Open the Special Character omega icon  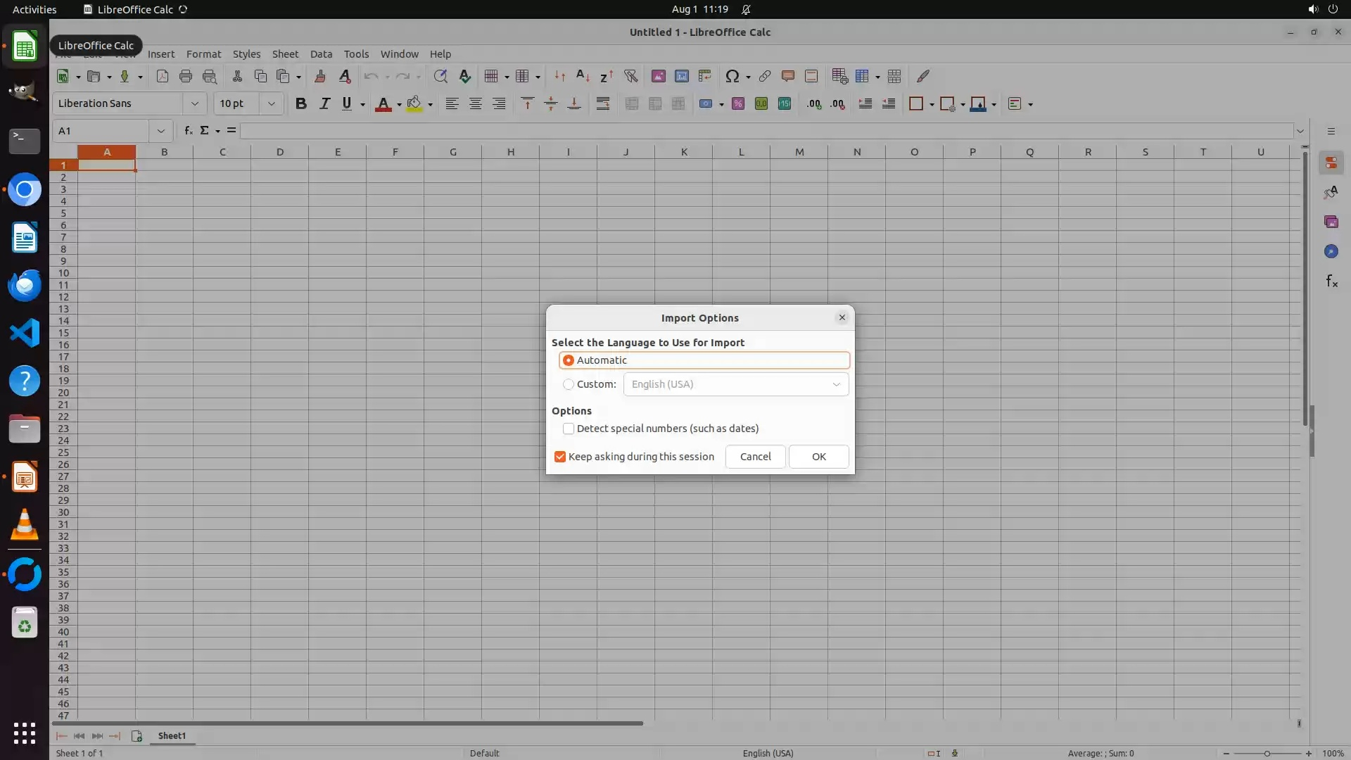click(732, 76)
